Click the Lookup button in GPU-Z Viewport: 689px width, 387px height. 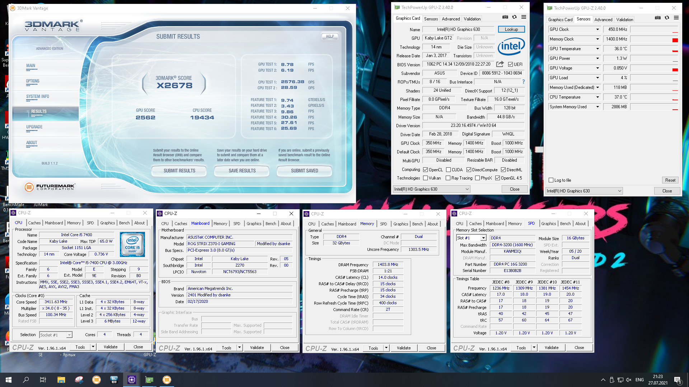pos(511,29)
